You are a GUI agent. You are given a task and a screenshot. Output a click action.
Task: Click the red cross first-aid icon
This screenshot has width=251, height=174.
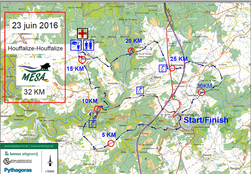[x=83, y=33]
